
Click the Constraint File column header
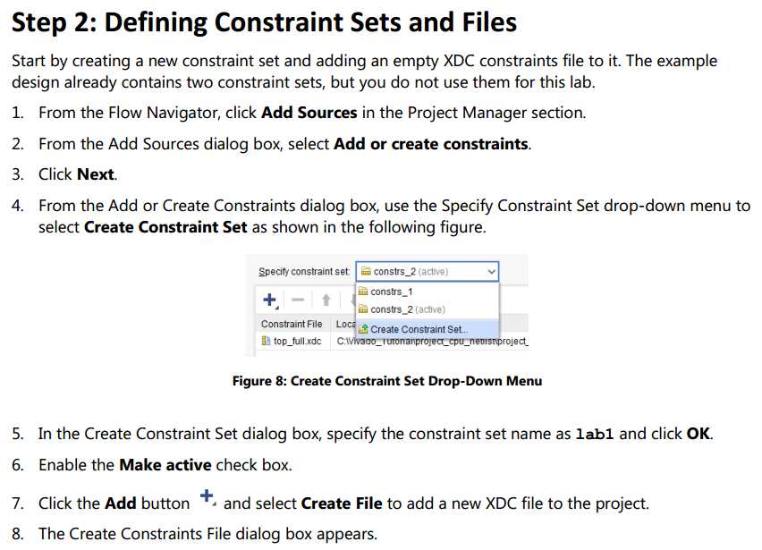292,324
